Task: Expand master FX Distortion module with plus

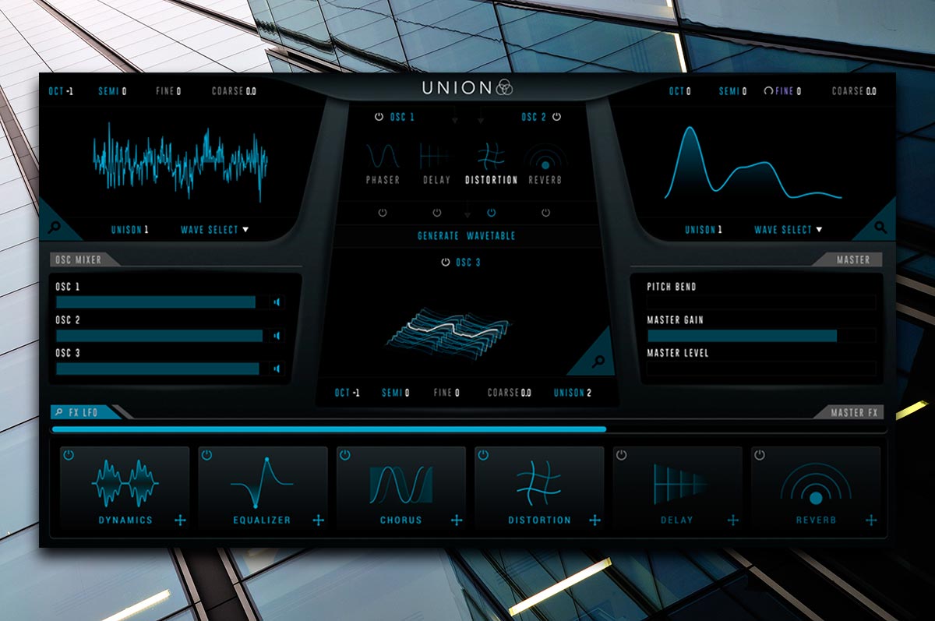Action: click(595, 520)
